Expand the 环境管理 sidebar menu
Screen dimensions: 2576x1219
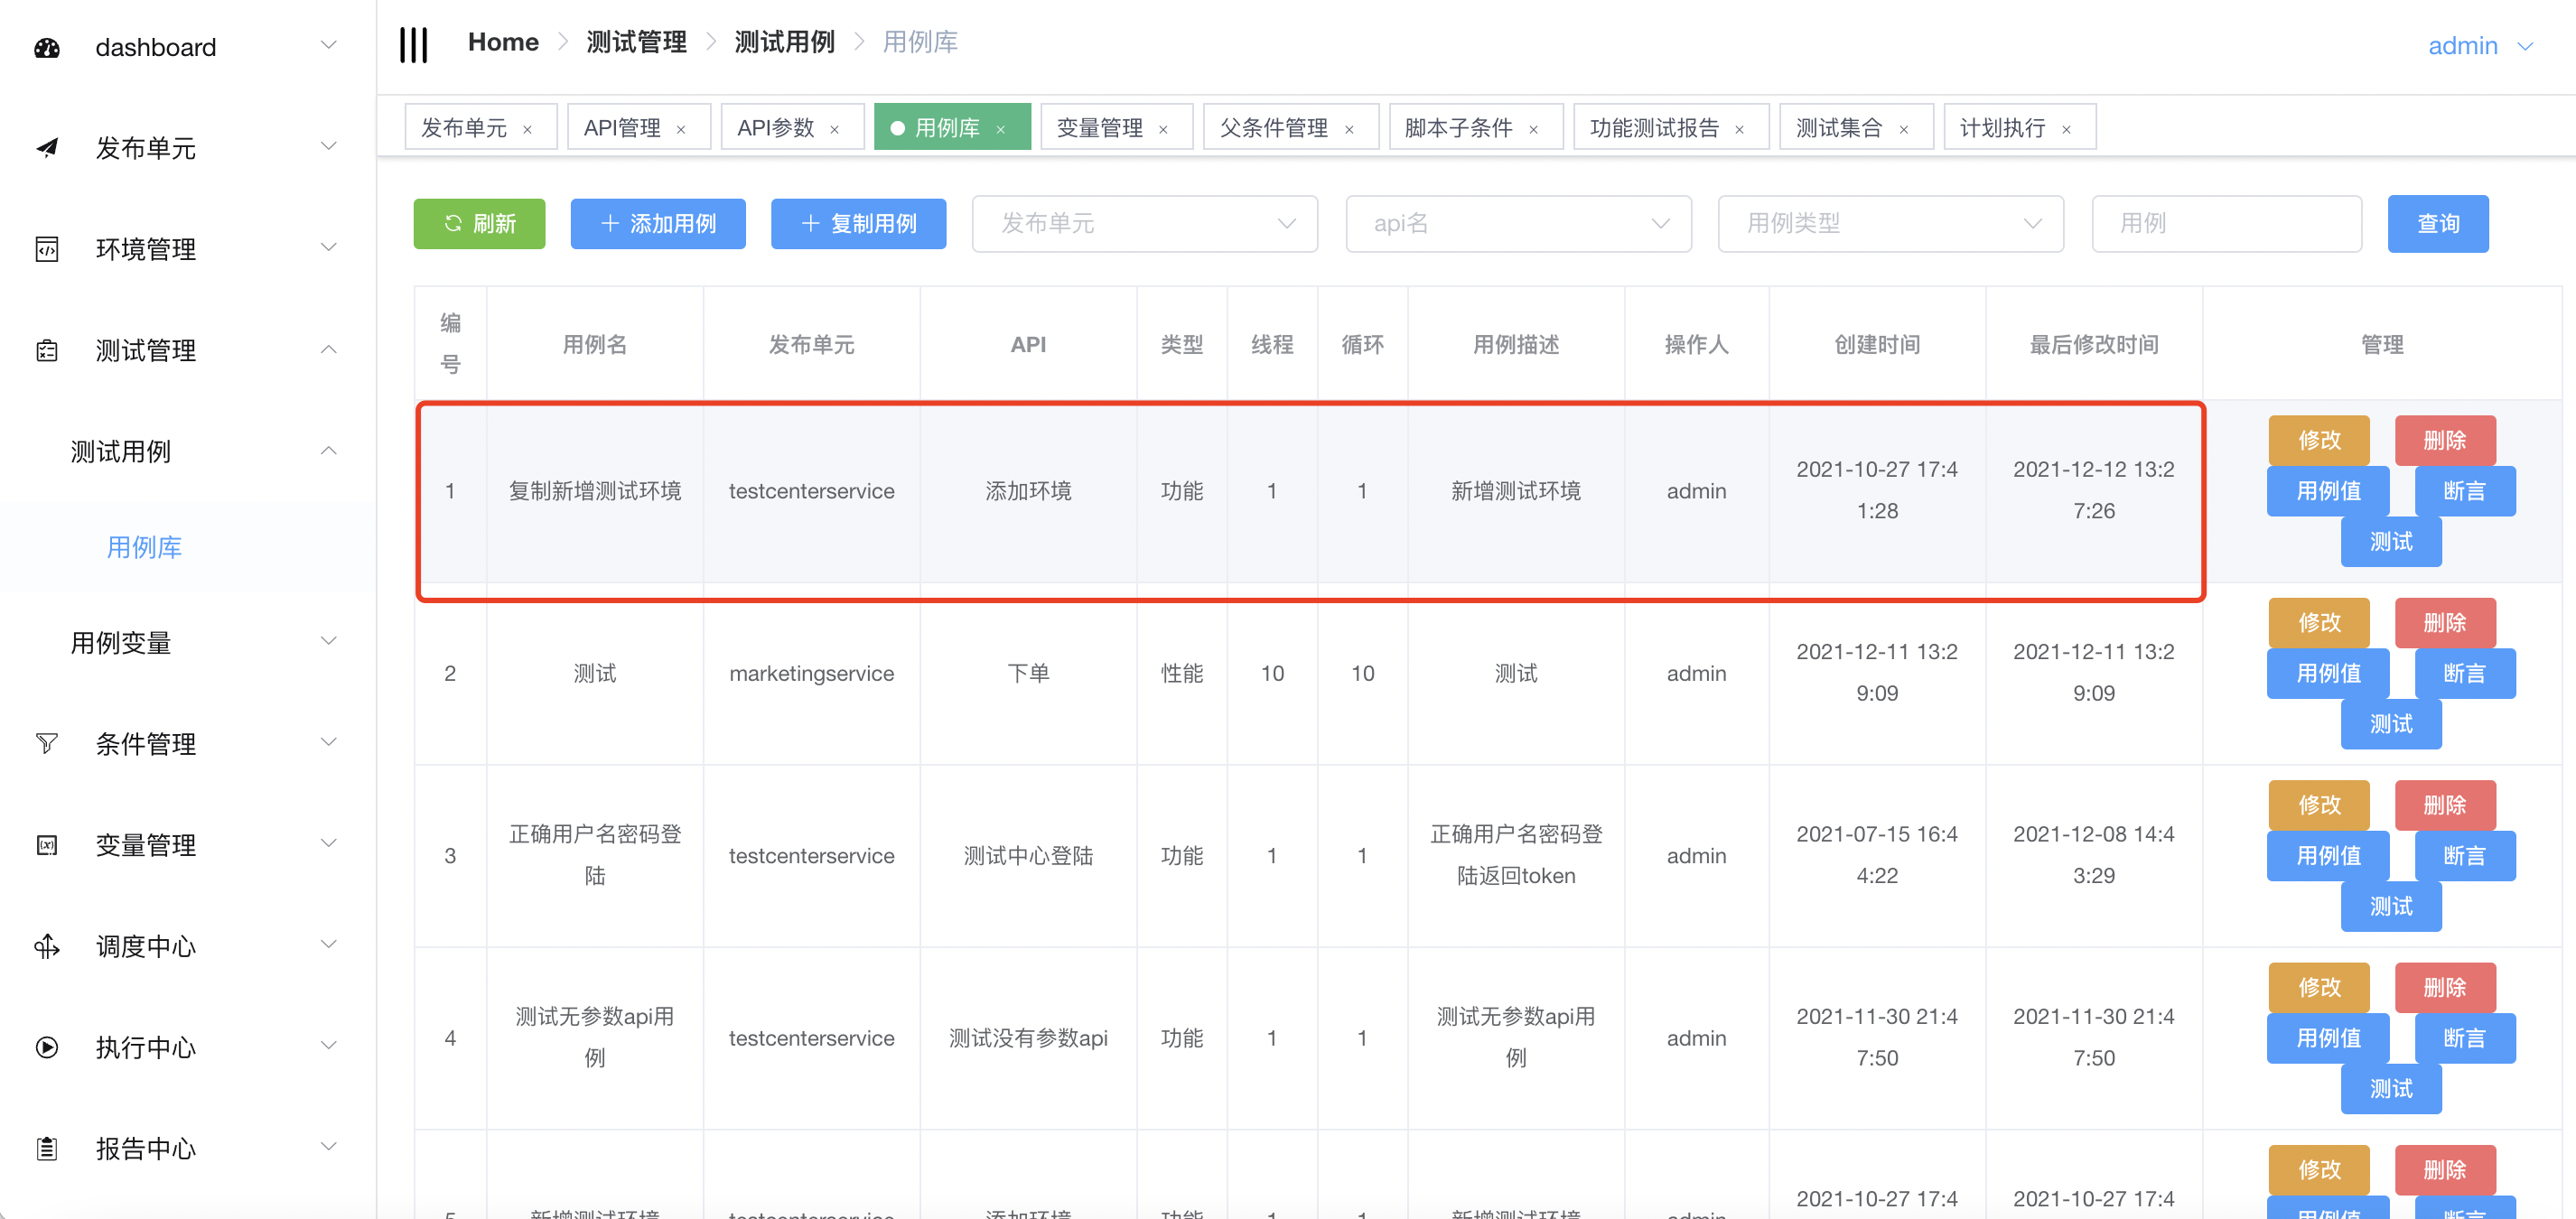[328, 248]
